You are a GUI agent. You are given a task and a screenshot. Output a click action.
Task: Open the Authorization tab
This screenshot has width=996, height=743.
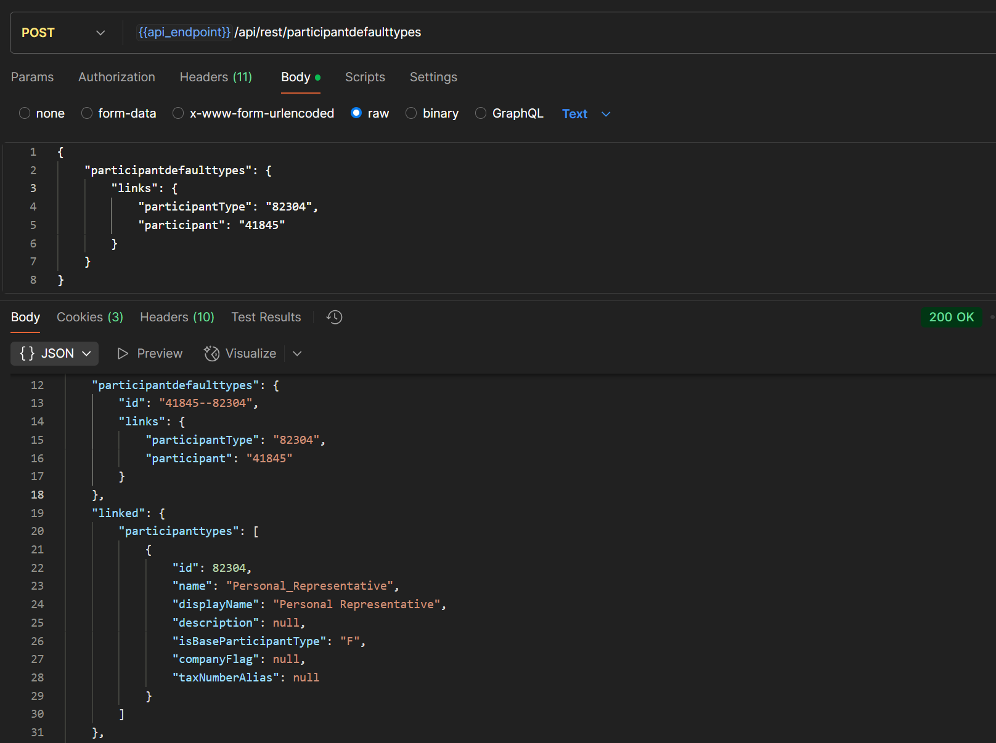tap(116, 77)
